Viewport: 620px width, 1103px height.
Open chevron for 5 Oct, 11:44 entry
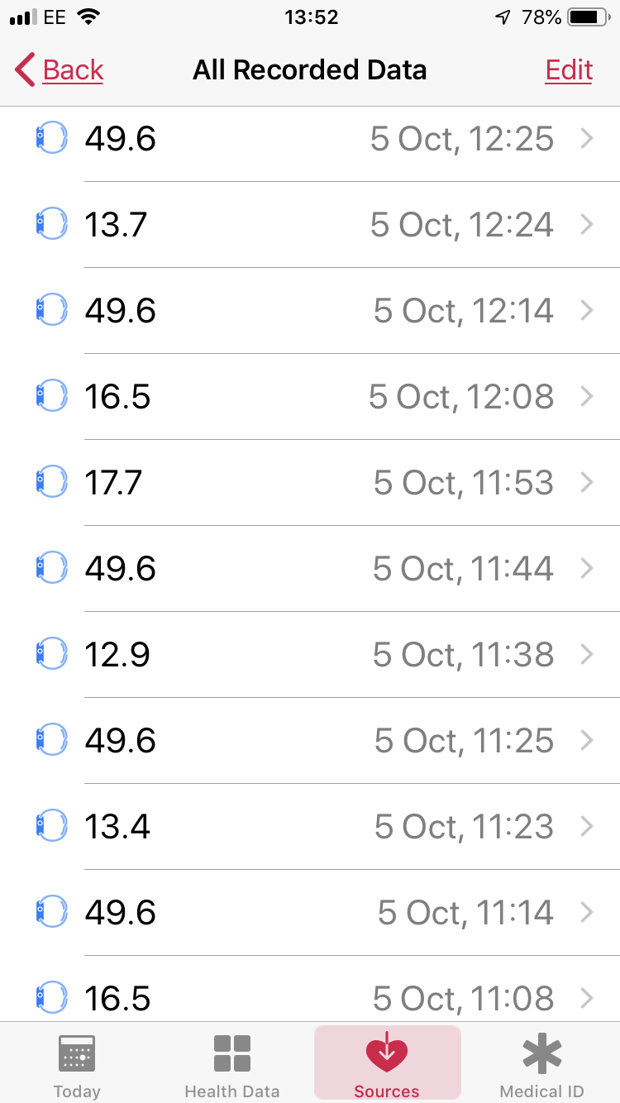(587, 568)
